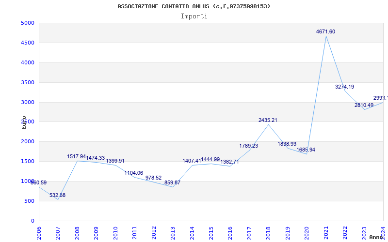Screen dimensions: 388x242
Task: Click the line peak at year 2021
Action: click(x=326, y=36)
